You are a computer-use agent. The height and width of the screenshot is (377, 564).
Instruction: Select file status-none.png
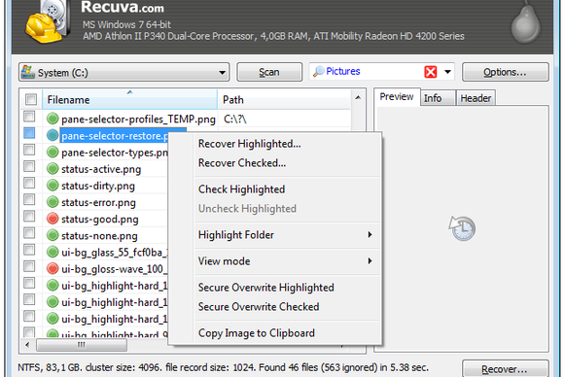(99, 235)
